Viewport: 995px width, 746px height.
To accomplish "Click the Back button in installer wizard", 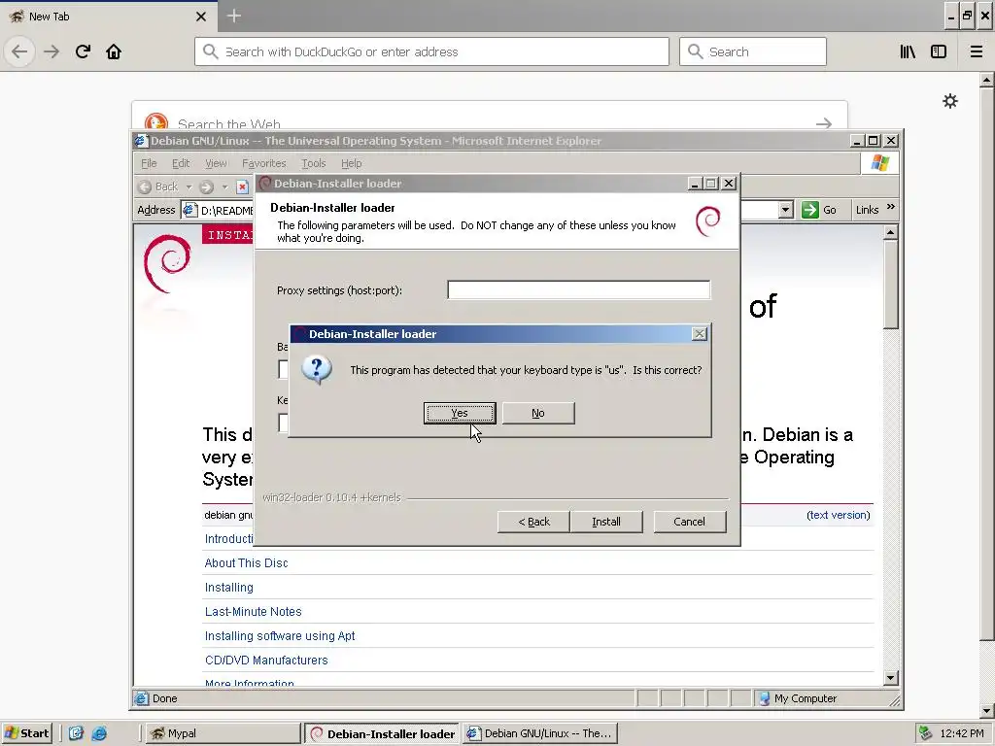I will pyautogui.click(x=533, y=522).
